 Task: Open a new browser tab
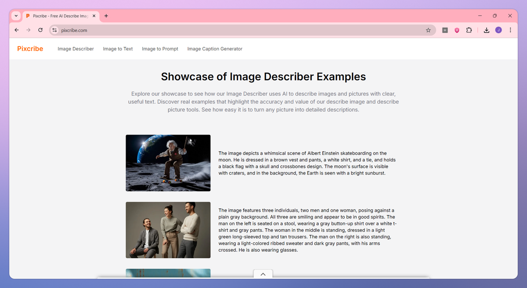tap(106, 16)
